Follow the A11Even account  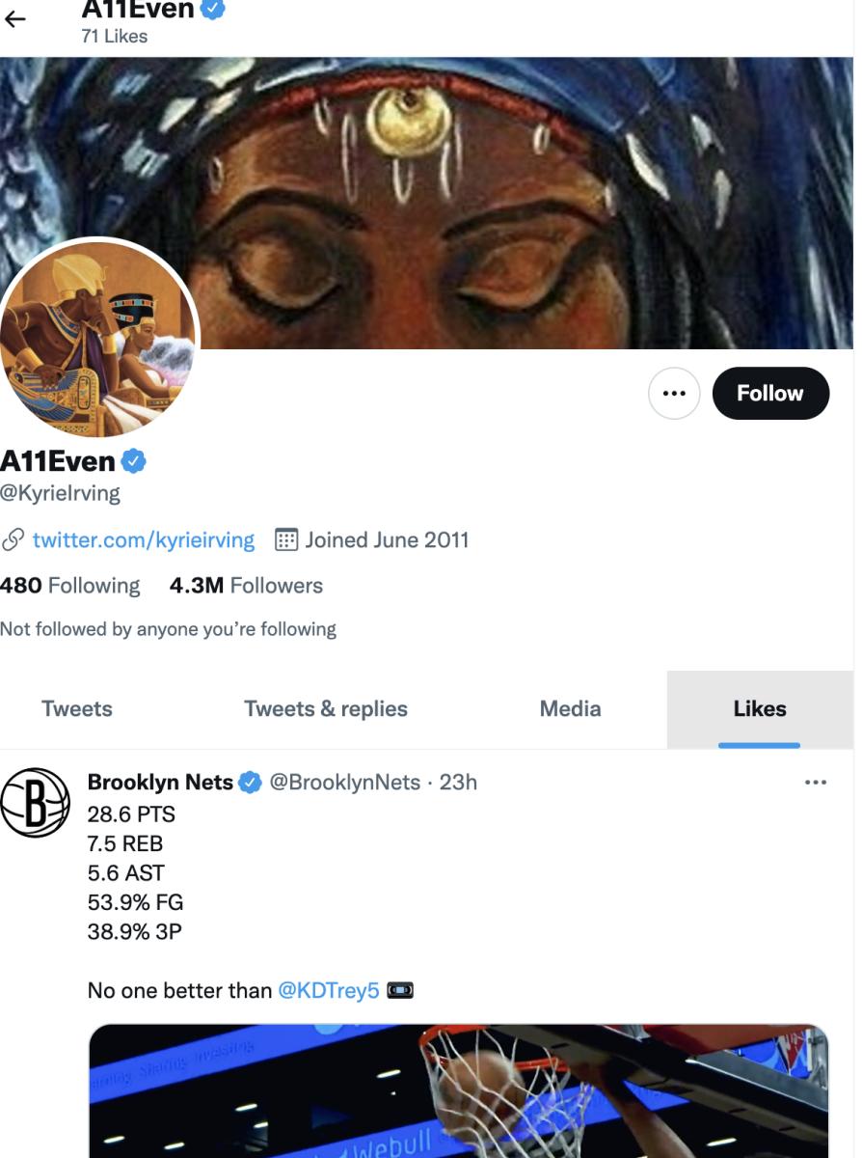point(769,394)
